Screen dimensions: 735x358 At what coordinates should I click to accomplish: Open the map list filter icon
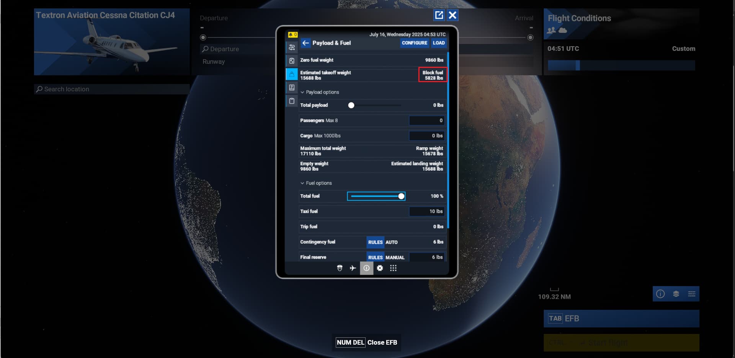tap(692, 294)
